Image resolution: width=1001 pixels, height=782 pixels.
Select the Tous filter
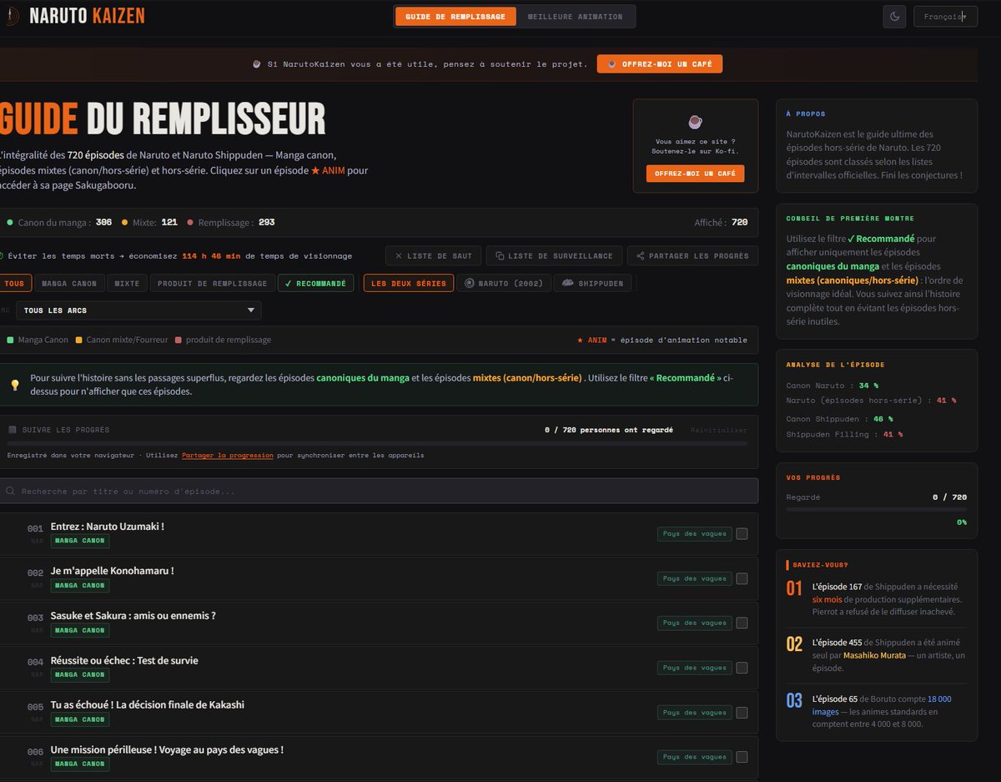15,283
